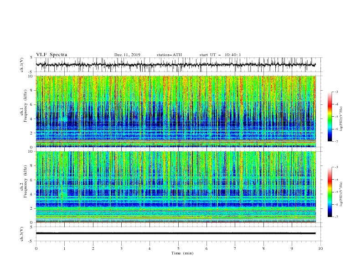The image size is (361, 279).
Task: Click the ch.2 spectrogram plot
Action: pos(175,187)
